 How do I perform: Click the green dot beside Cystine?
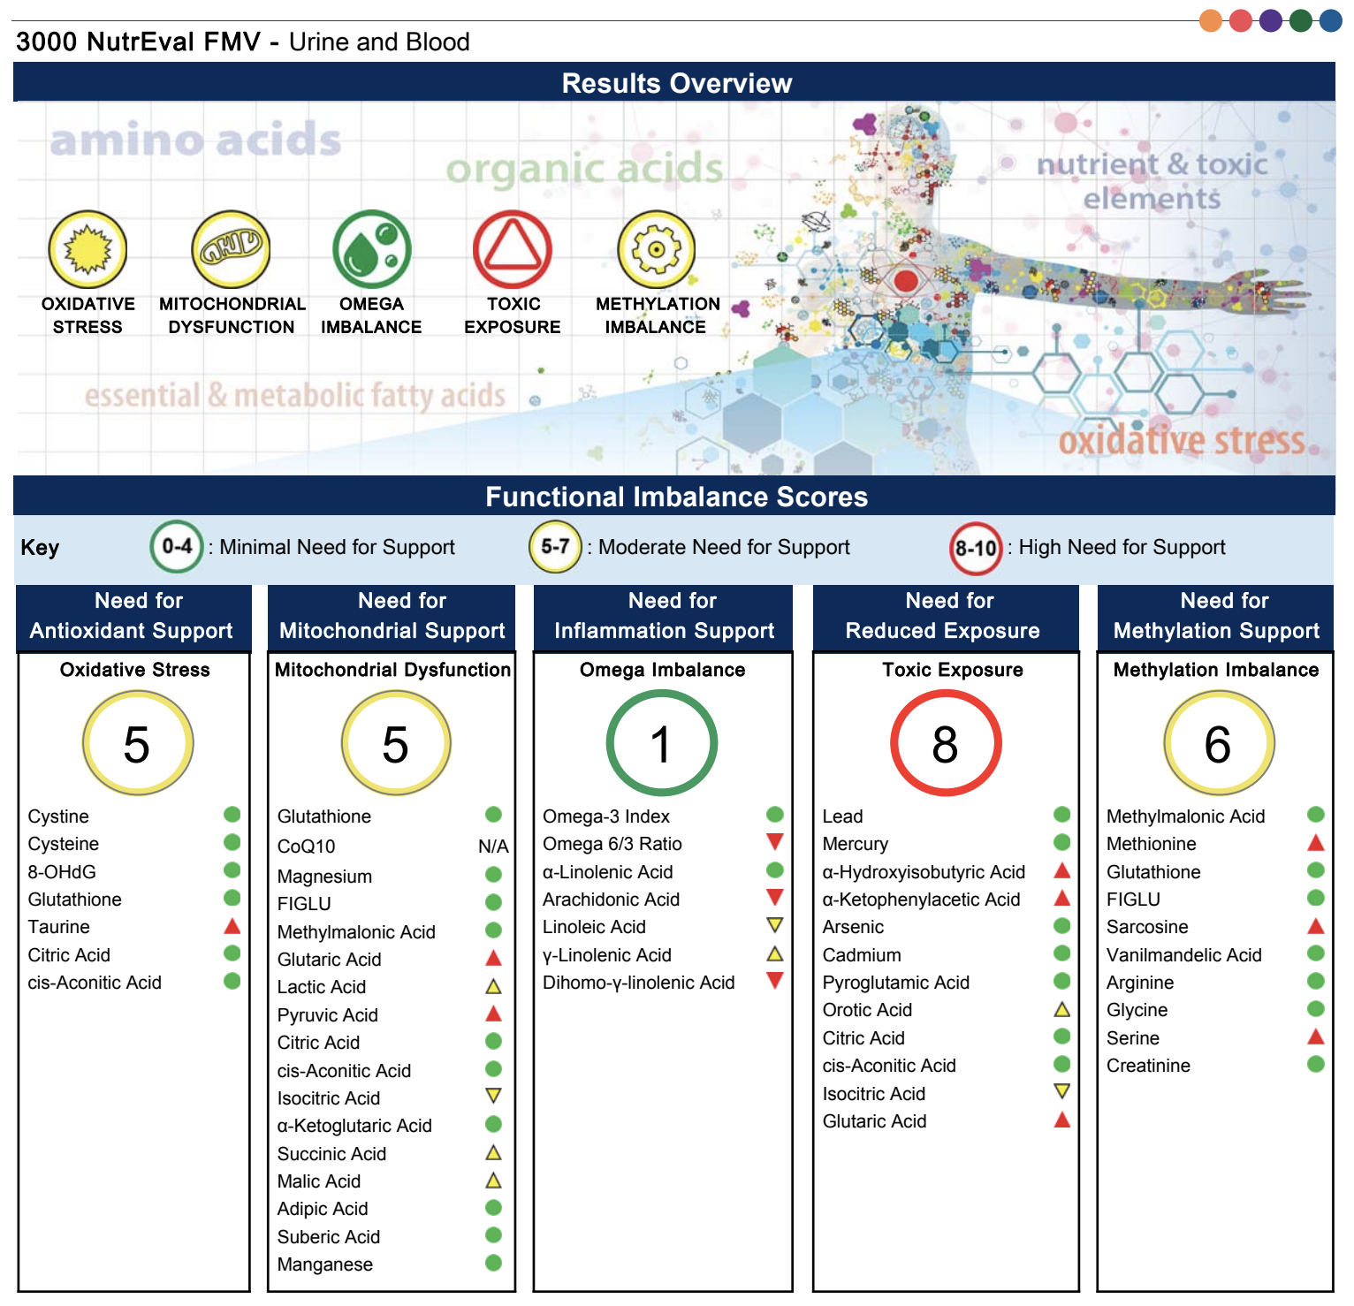[232, 814]
